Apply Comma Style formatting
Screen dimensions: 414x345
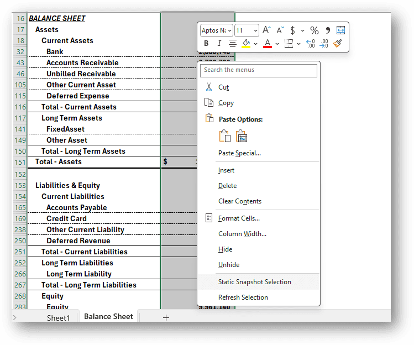[328, 30]
